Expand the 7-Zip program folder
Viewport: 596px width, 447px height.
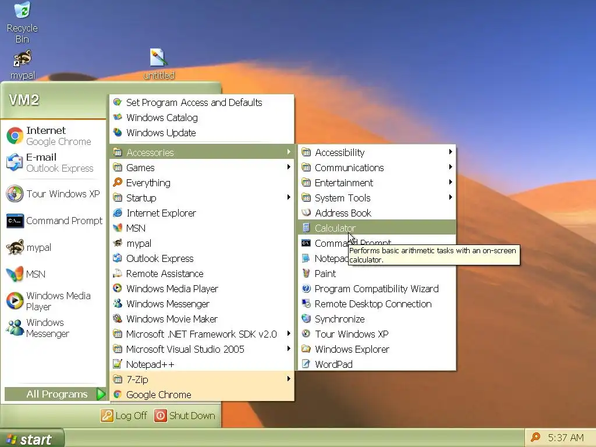click(202, 379)
